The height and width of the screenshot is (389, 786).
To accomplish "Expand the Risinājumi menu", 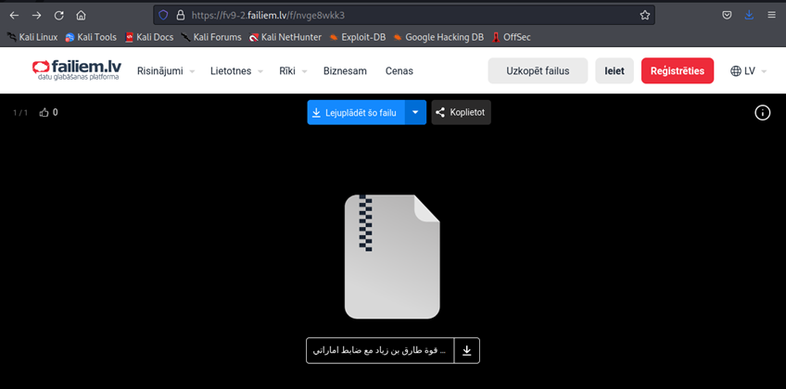I will 167,71.
